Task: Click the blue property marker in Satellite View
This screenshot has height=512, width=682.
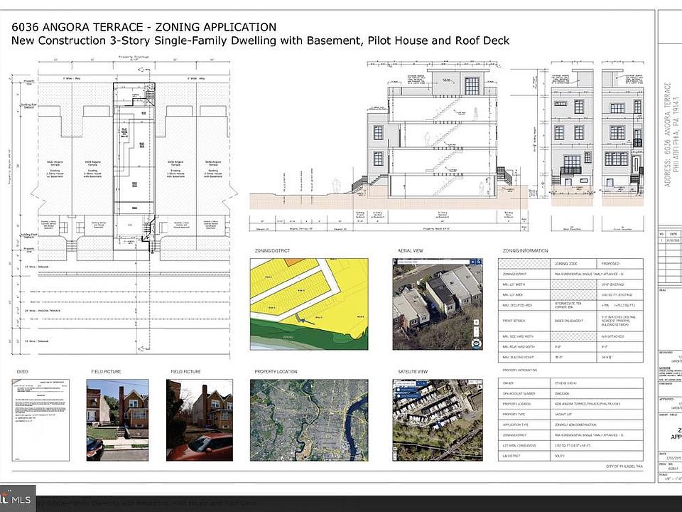Action: 439,423
